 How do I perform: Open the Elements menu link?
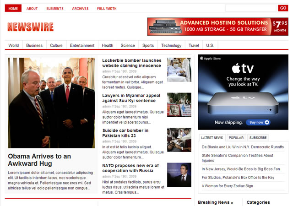[55, 8]
